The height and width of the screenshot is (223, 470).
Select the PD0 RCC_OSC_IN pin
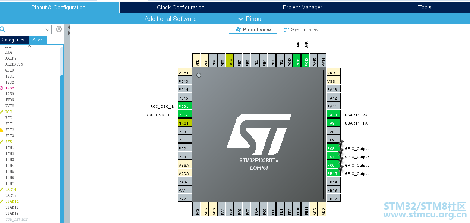(x=185, y=106)
